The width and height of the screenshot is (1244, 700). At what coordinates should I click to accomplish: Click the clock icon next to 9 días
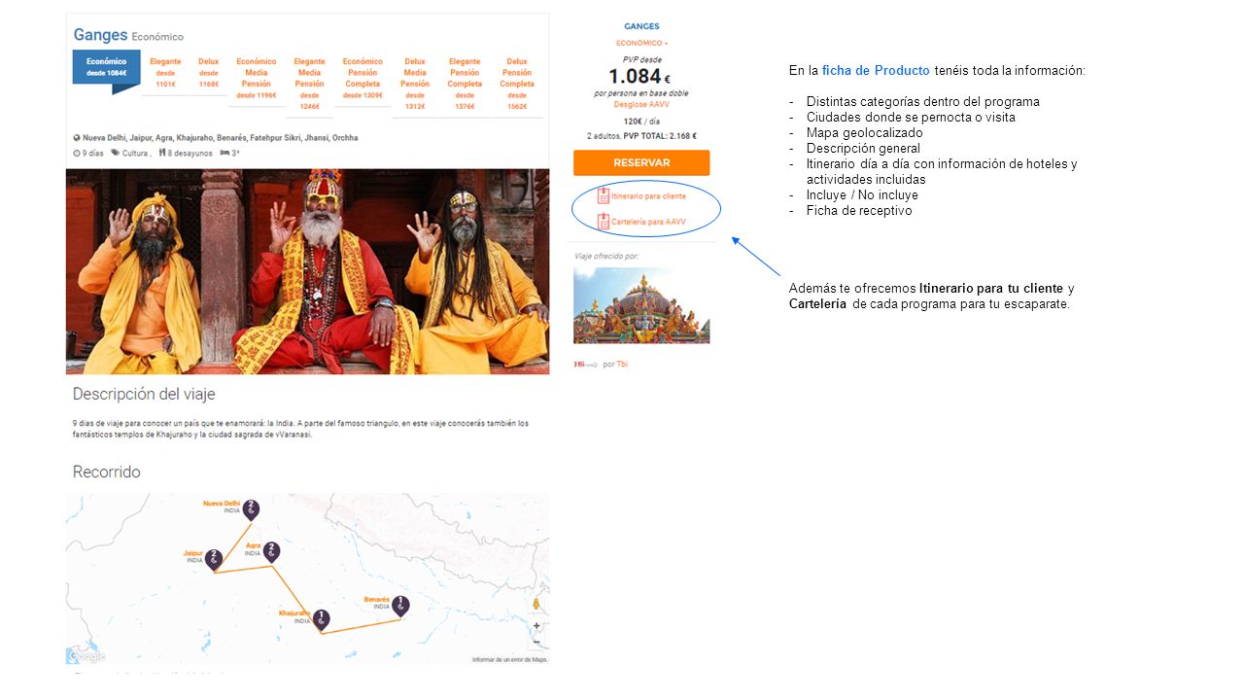(77, 153)
